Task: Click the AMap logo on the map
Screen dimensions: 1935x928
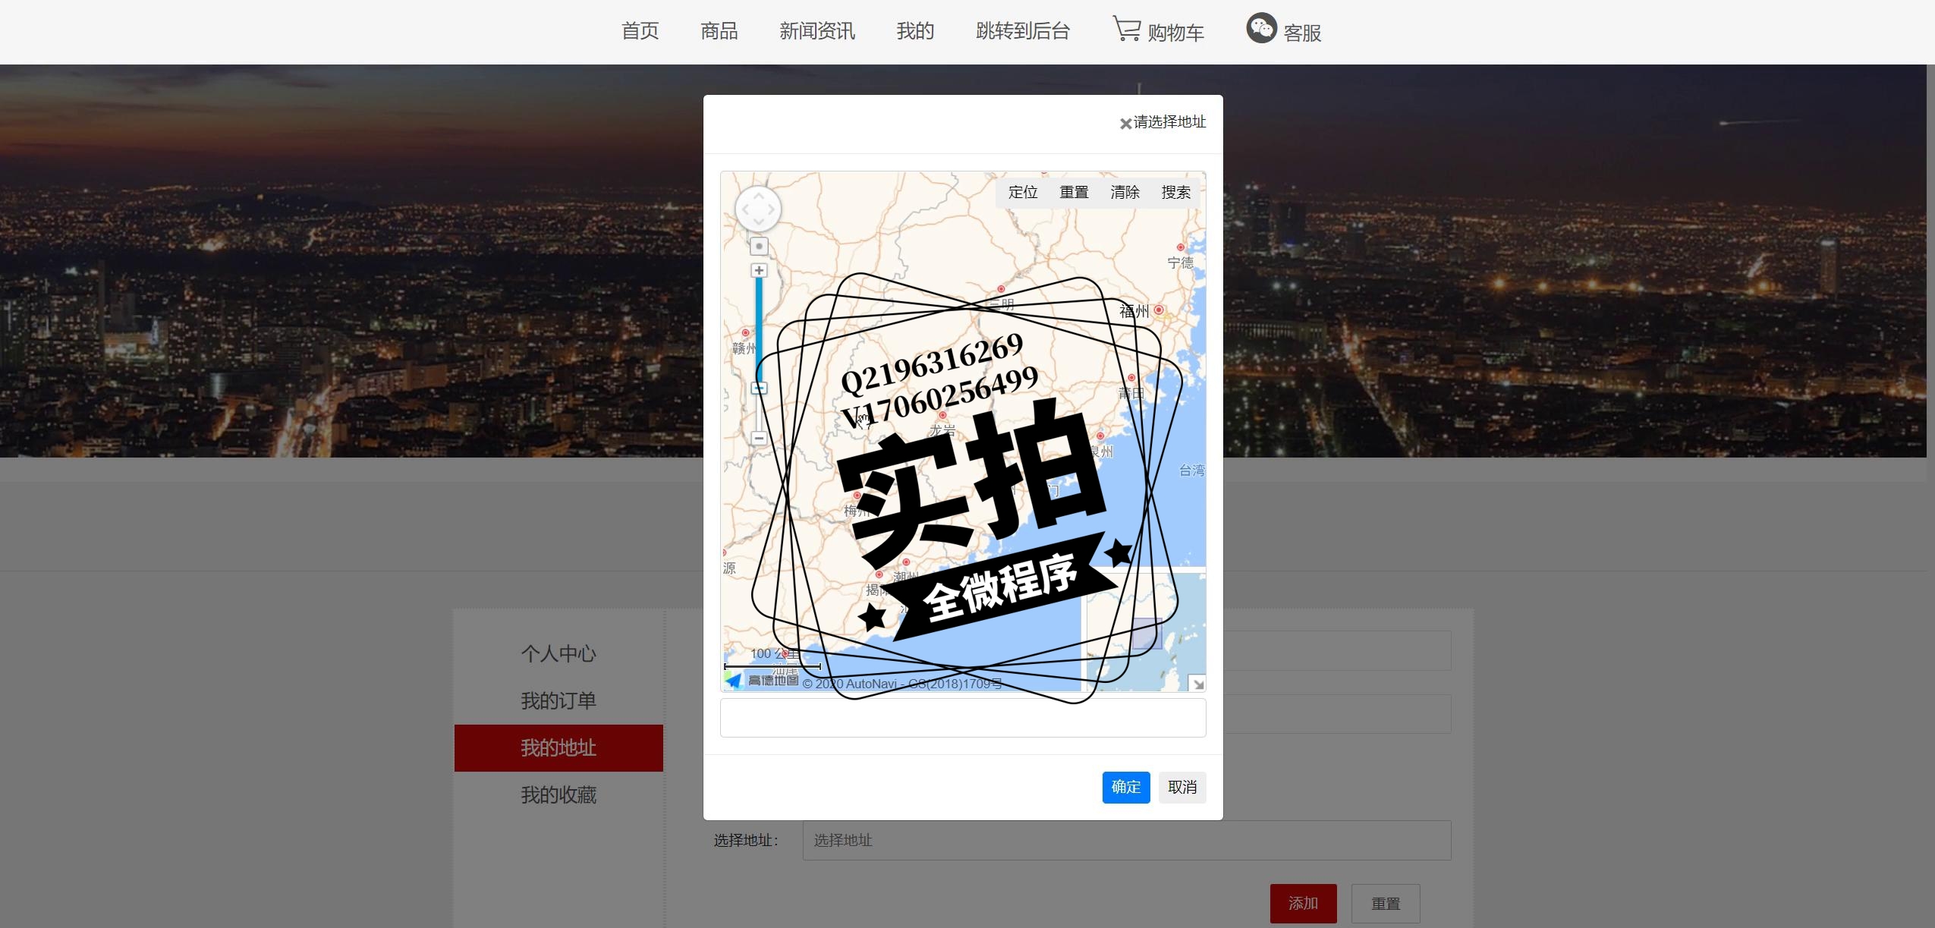Action: click(x=762, y=680)
